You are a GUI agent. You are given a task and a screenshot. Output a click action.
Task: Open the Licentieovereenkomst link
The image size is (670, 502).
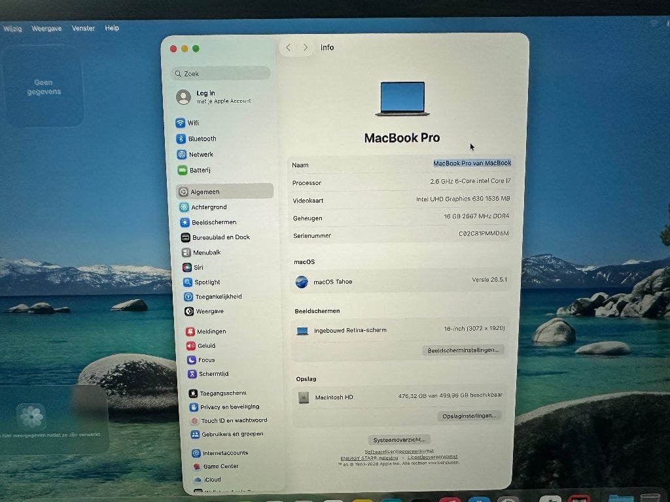(x=432, y=457)
